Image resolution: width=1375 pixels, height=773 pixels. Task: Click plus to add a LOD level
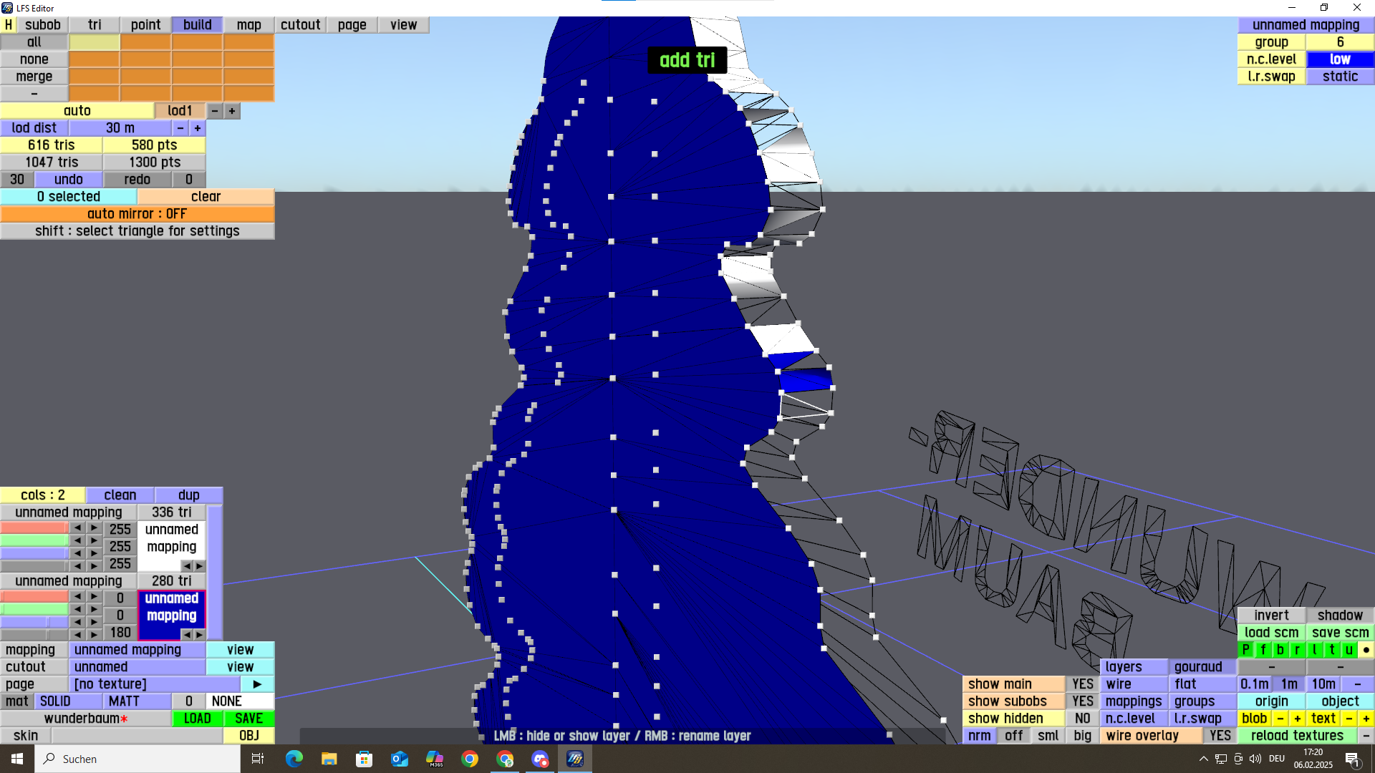tap(232, 111)
